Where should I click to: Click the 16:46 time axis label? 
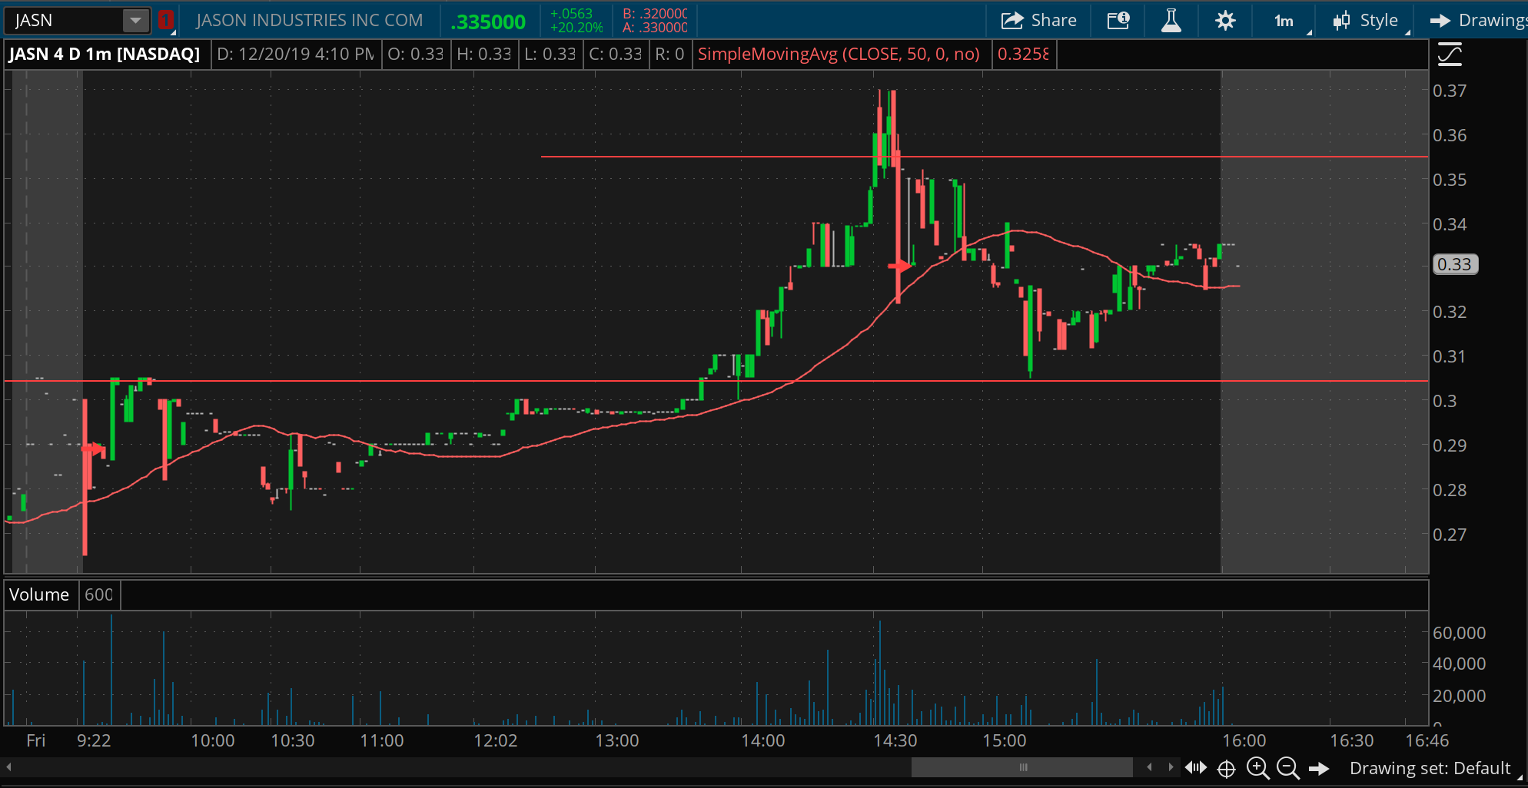tap(1427, 740)
